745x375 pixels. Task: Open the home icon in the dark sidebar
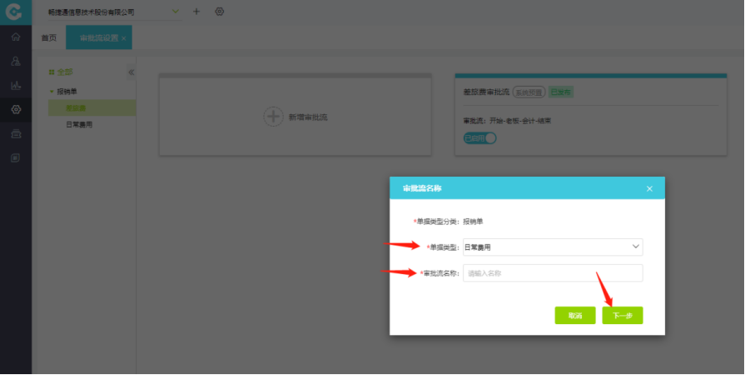tap(16, 37)
